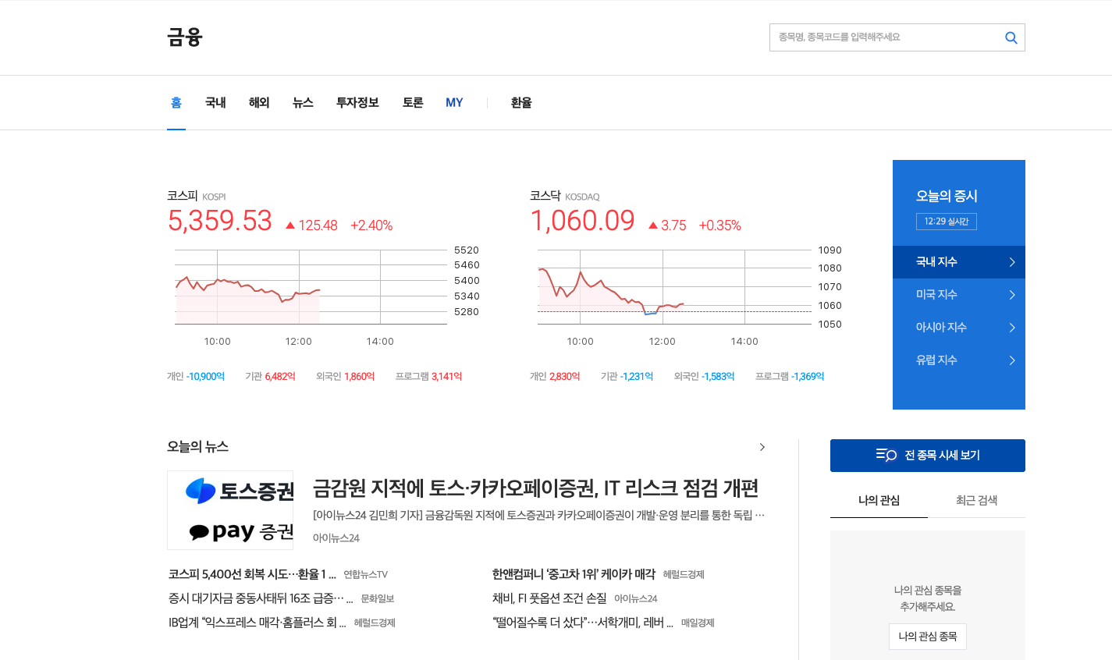This screenshot has width=1112, height=660.
Task: Open more news via the 오늘의 뉴스 chevron
Action: (x=762, y=447)
